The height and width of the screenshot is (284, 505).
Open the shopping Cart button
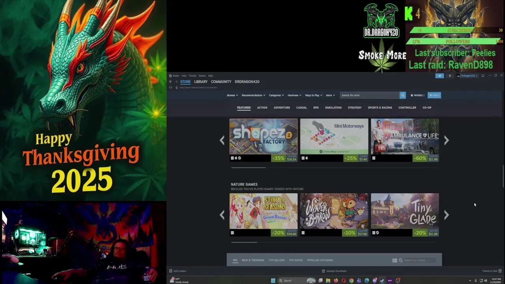[434, 95]
